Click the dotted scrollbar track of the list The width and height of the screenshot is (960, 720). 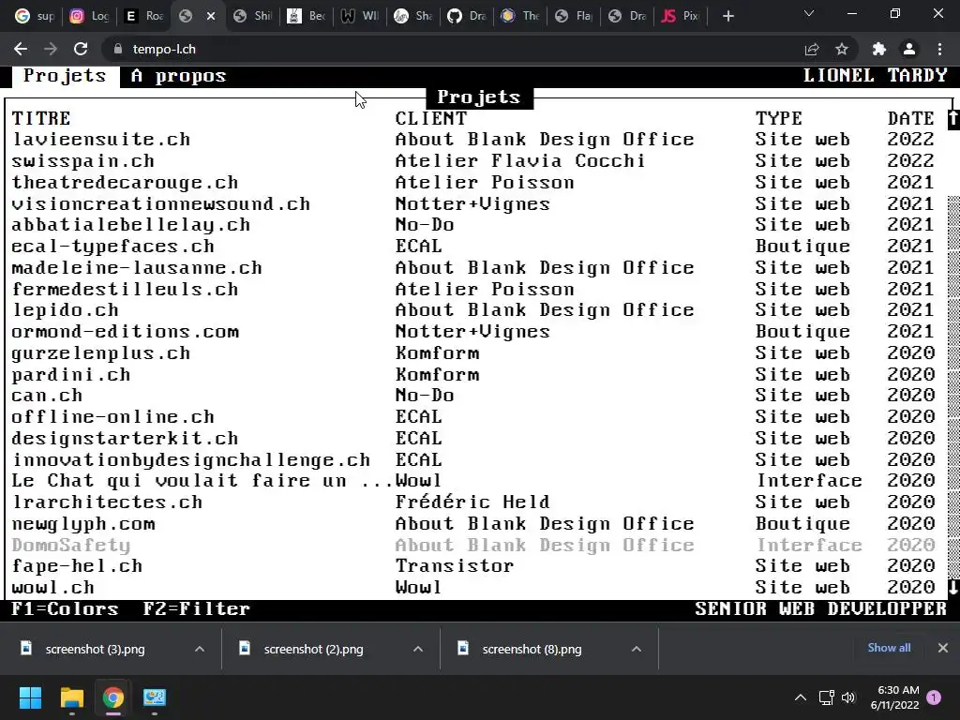953,385
